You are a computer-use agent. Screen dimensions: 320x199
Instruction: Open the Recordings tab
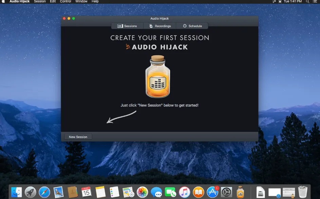click(160, 26)
